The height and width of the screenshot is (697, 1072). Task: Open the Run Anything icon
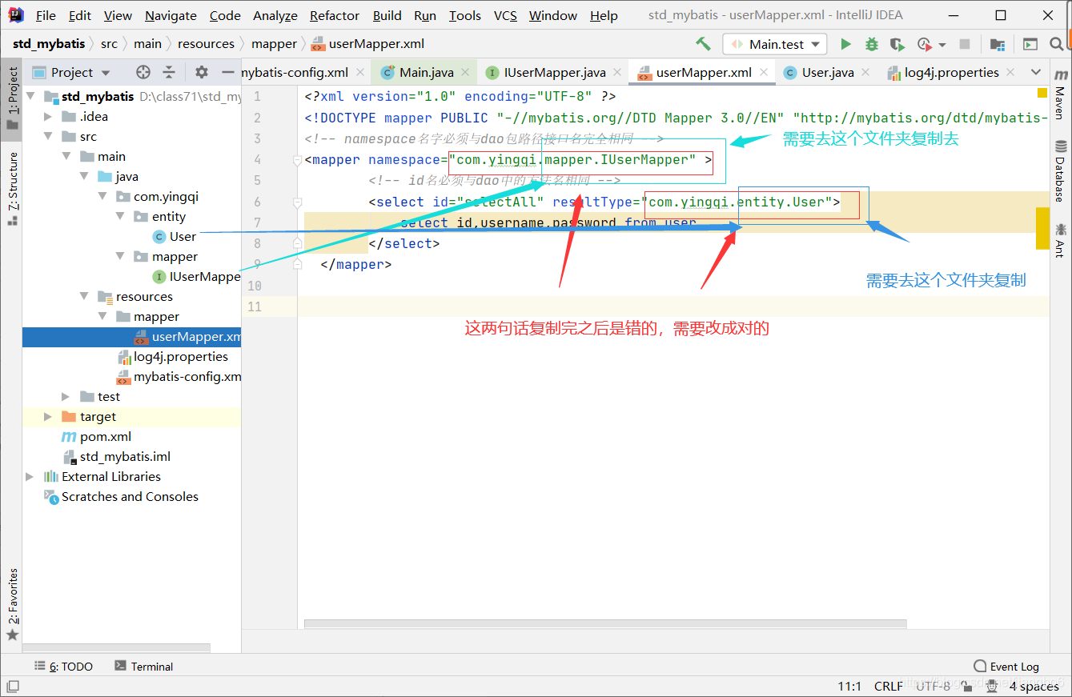coord(1030,44)
